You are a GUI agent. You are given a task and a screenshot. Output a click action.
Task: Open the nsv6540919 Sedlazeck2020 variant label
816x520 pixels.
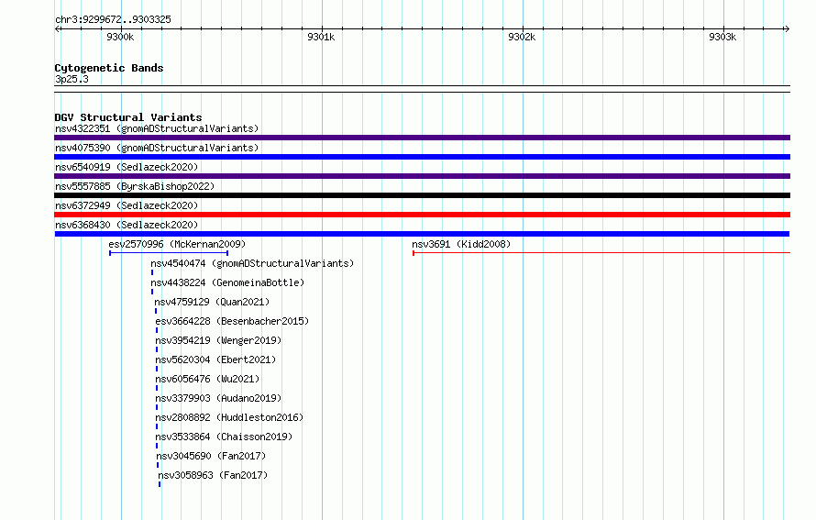(x=127, y=167)
